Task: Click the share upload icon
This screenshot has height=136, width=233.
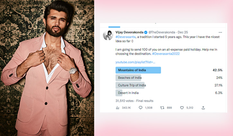Action: [203, 108]
